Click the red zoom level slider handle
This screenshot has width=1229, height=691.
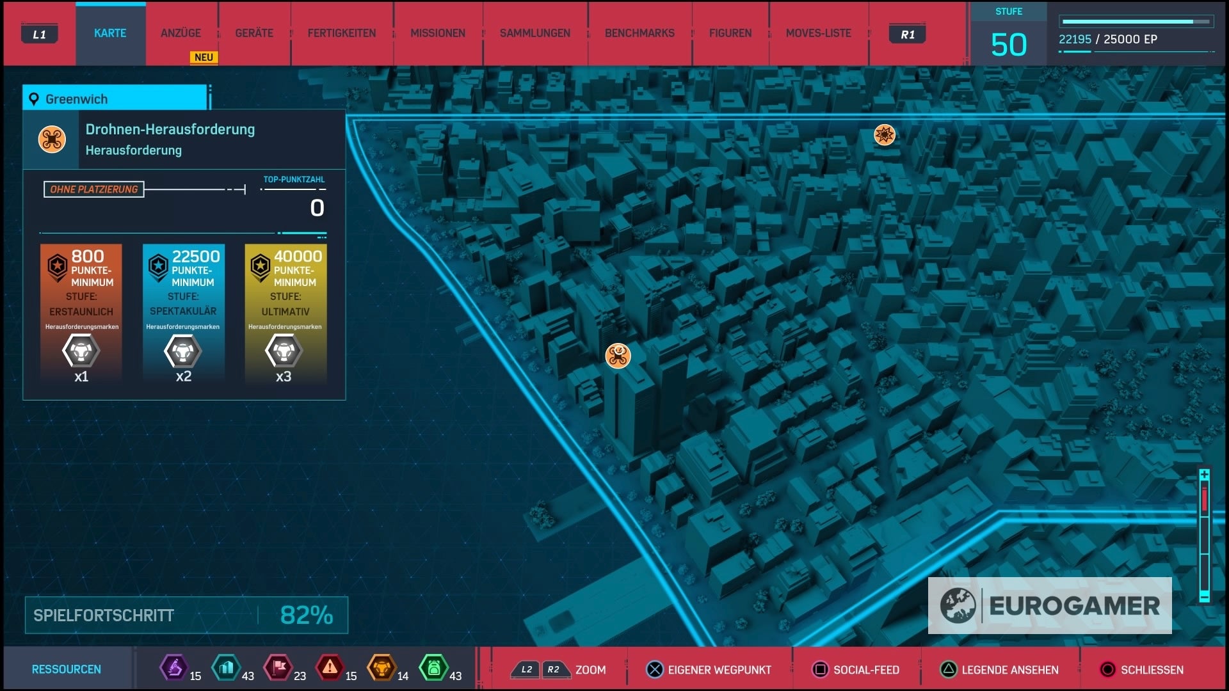1205,500
